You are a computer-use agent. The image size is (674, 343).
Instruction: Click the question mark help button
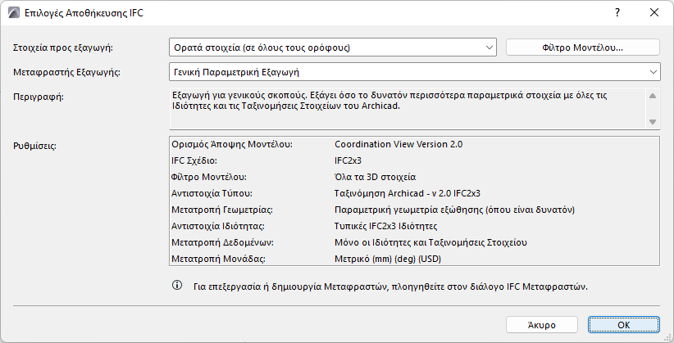click(617, 13)
